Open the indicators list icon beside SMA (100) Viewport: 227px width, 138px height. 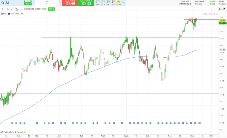pyautogui.click(x=22, y=14)
